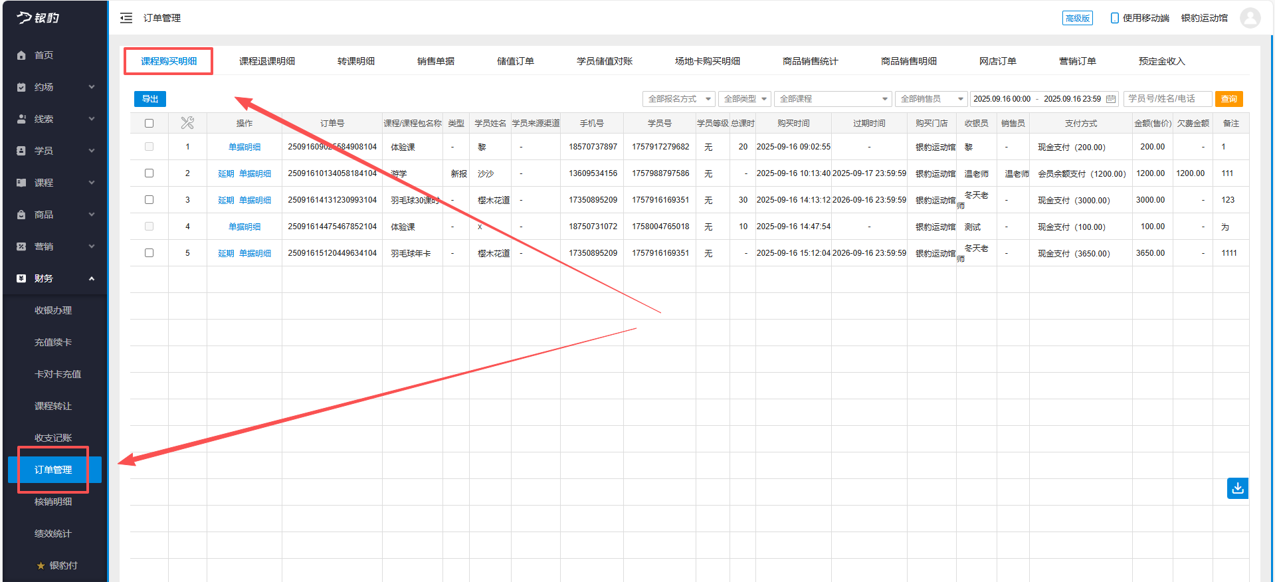Check the checkbox for row 2
Screen dimensions: 1275x582
click(x=149, y=173)
